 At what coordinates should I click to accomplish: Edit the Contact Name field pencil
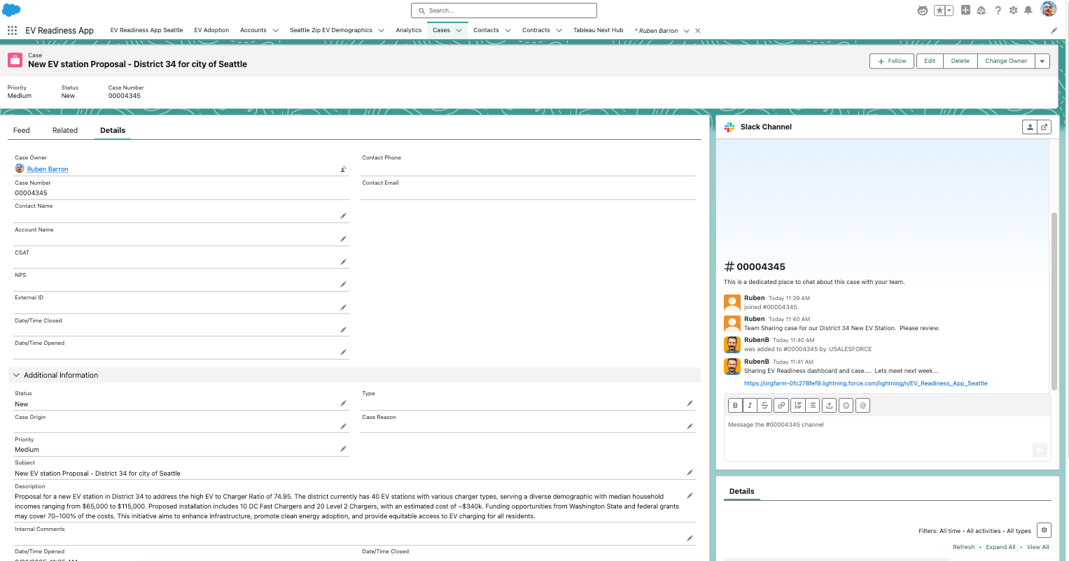pyautogui.click(x=343, y=216)
